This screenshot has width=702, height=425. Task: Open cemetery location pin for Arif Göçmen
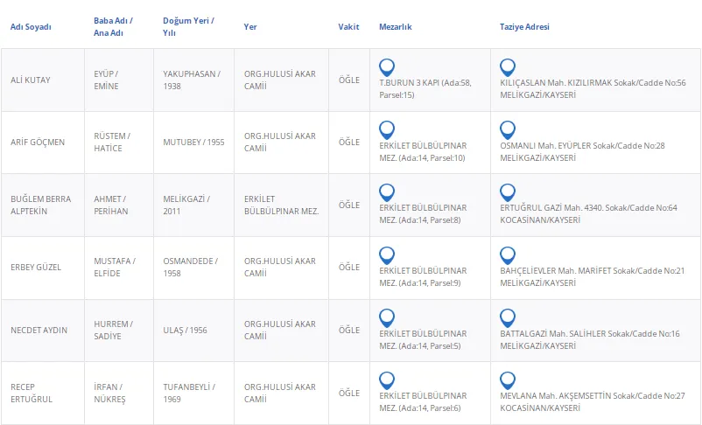pyautogui.click(x=387, y=129)
